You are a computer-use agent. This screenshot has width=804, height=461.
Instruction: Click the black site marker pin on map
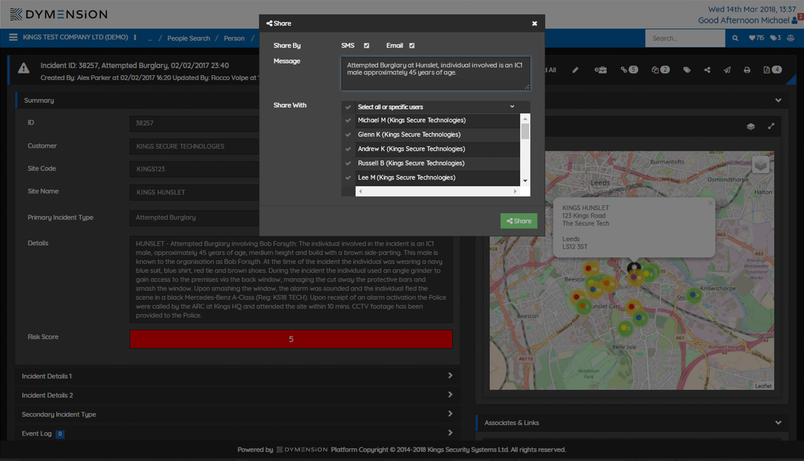634,267
